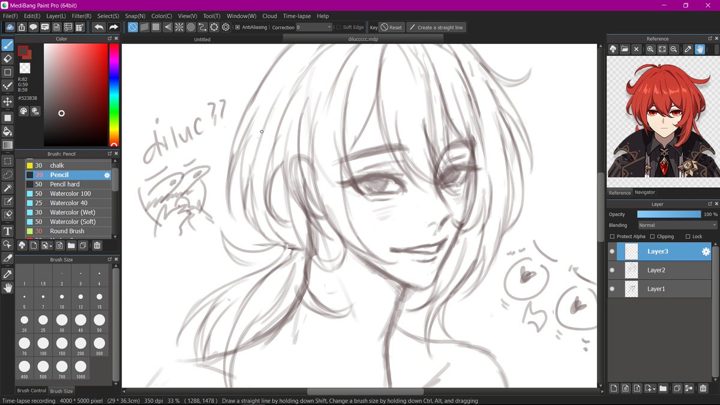Switch to the Navigator tab

pos(645,192)
